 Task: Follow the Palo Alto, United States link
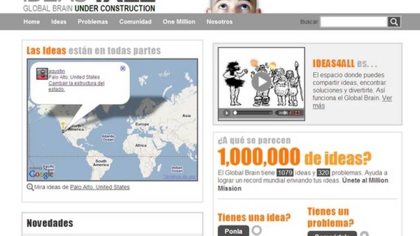point(100,187)
